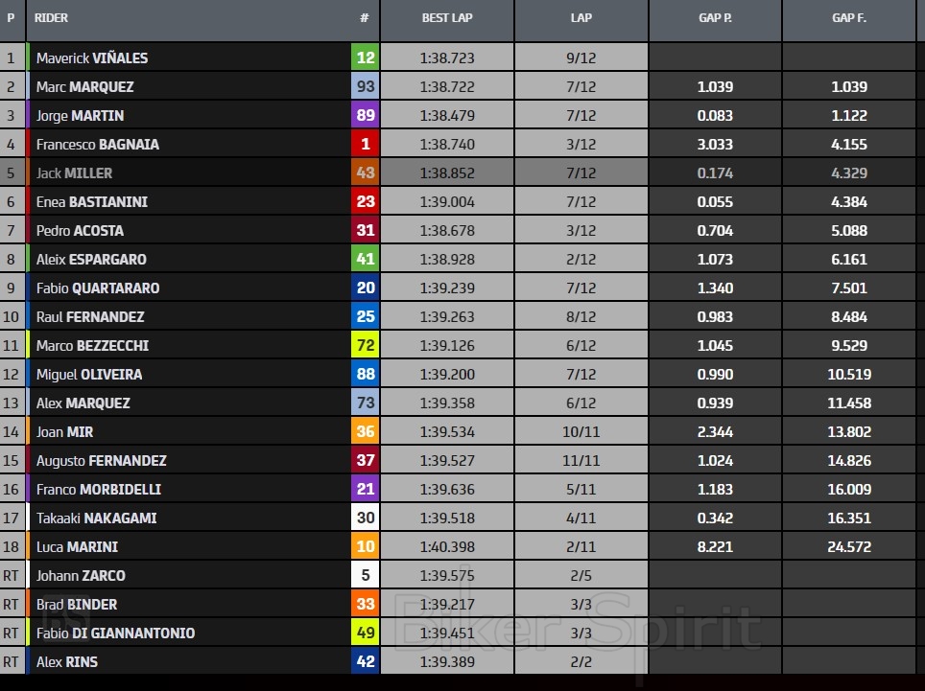This screenshot has height=691, width=925.
Task: Click Francesco BAGNAIA's name
Action: pyautogui.click(x=98, y=144)
